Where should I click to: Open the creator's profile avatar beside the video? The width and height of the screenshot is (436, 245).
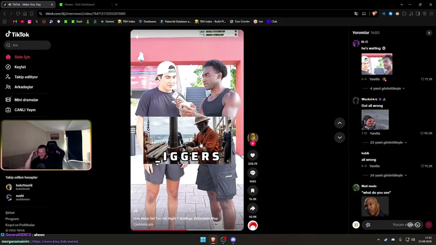click(252, 137)
